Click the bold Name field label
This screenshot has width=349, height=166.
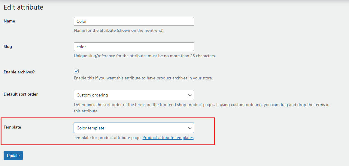coord(9,21)
